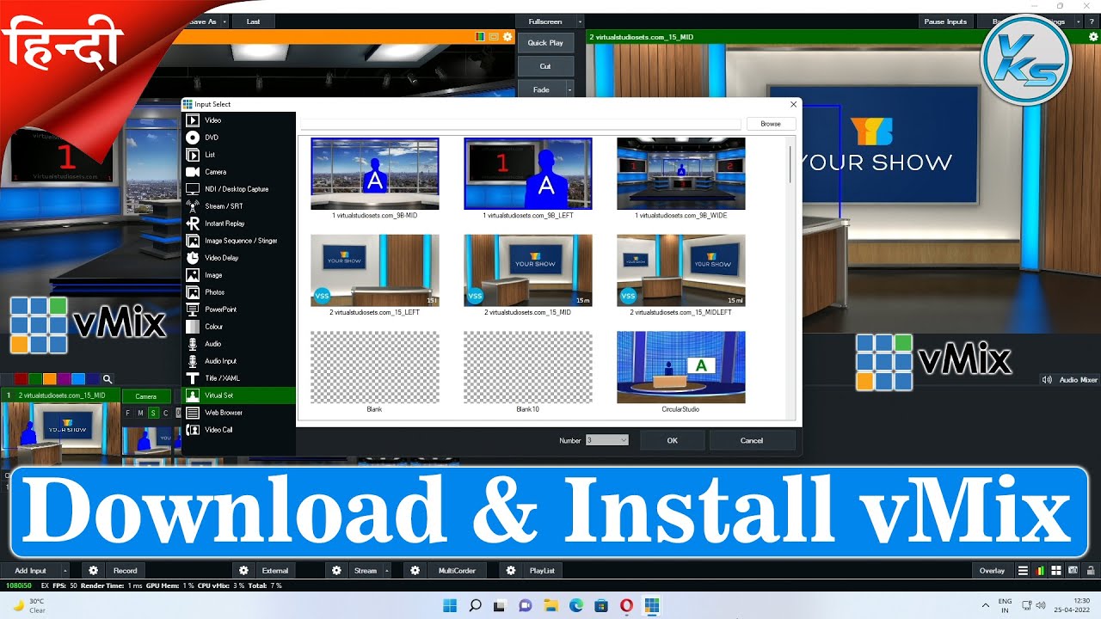Open File Explorer from taskbar
Screen dimensions: 1101x619
click(550, 605)
